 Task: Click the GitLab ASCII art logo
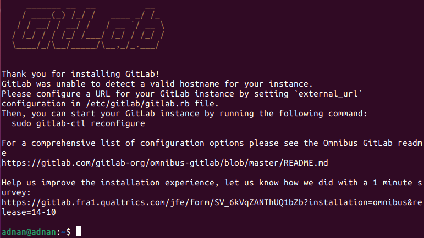(88, 29)
